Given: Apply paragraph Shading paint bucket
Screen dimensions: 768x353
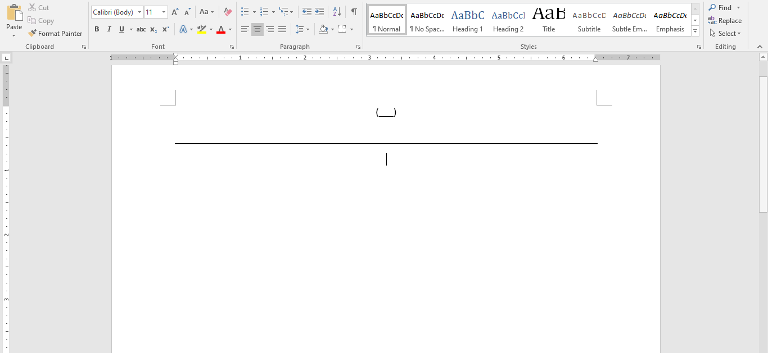Looking at the screenshot, I should click(323, 29).
